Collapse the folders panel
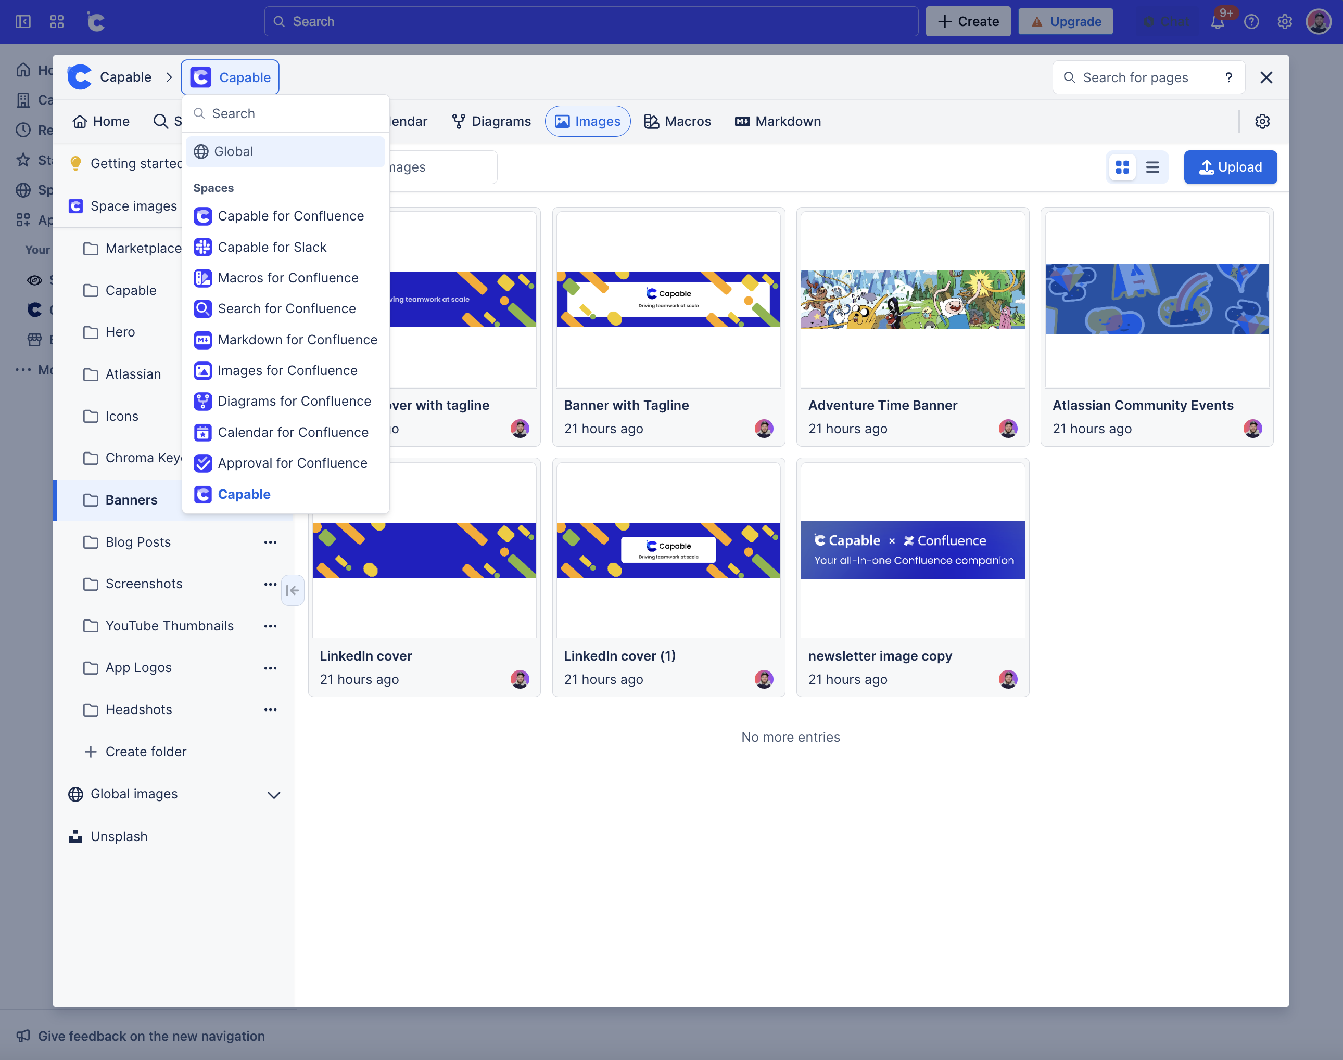 [x=293, y=590]
